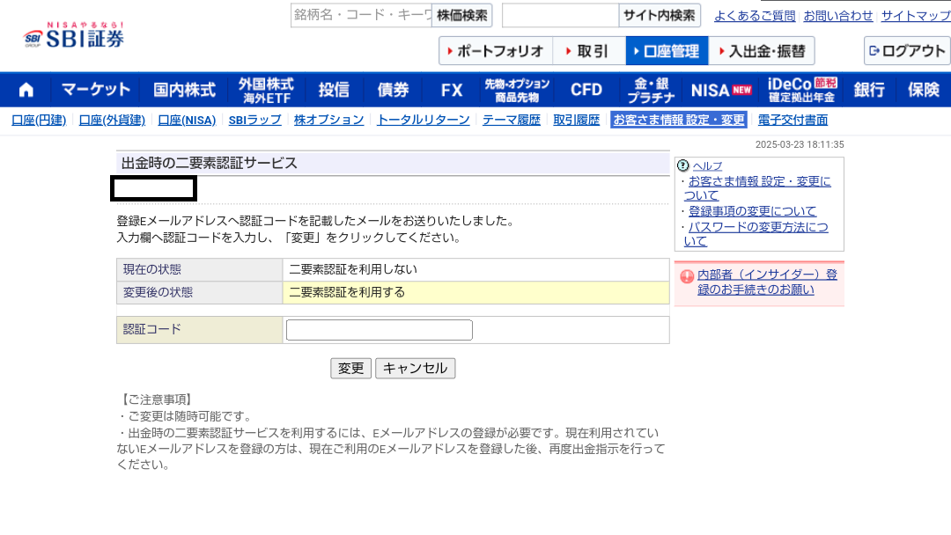Open the 口座管理 highlighted navigation item
The width and height of the screenshot is (951, 535).
(666, 51)
